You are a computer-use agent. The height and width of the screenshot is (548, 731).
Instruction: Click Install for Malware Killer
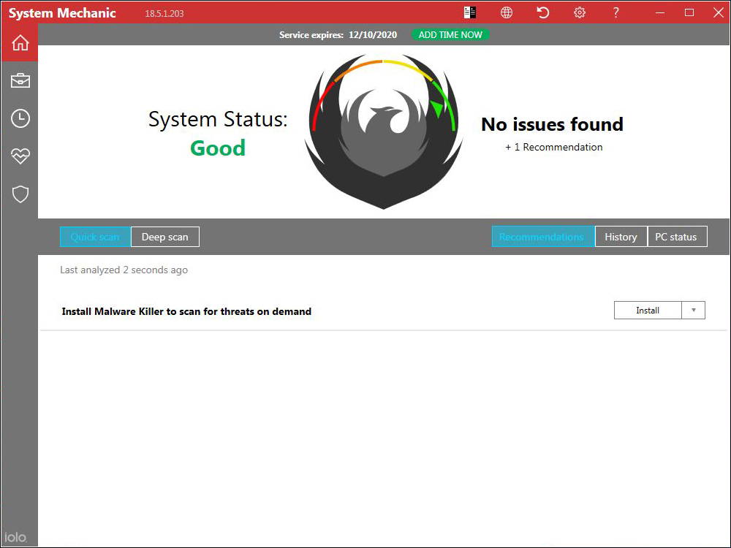pos(648,311)
